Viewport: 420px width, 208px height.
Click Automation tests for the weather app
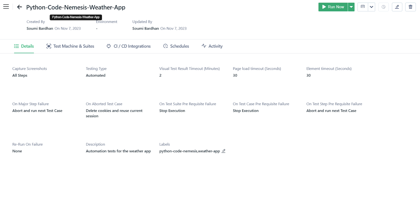118,151
